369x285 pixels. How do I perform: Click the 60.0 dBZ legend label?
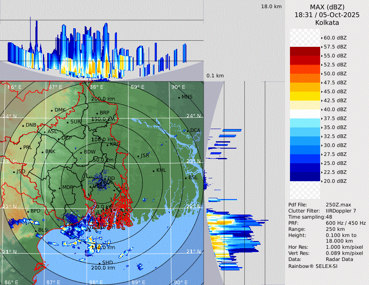[x=335, y=38]
